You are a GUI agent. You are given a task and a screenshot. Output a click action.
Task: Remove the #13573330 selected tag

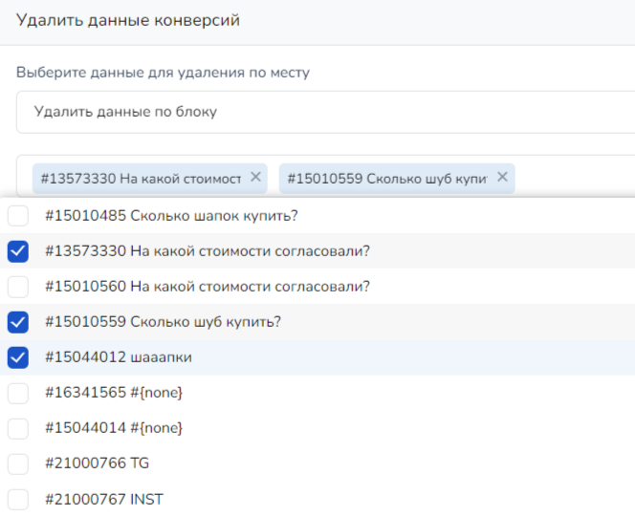255,177
